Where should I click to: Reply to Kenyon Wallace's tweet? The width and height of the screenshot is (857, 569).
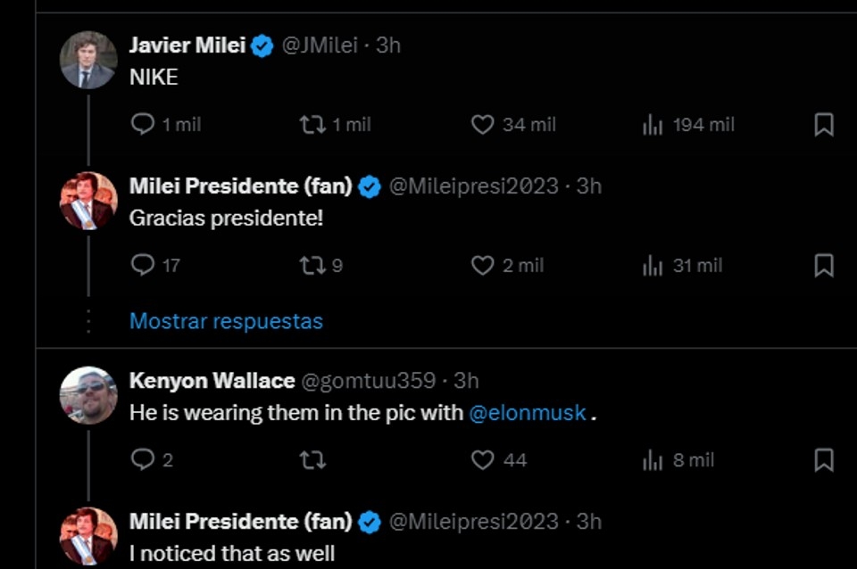click(143, 459)
